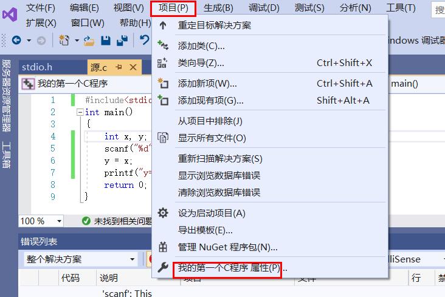Click the wrench properties icon
The width and height of the screenshot is (445, 297).
click(x=163, y=267)
